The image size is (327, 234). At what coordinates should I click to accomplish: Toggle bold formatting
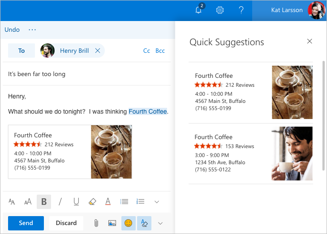pyautogui.click(x=44, y=202)
